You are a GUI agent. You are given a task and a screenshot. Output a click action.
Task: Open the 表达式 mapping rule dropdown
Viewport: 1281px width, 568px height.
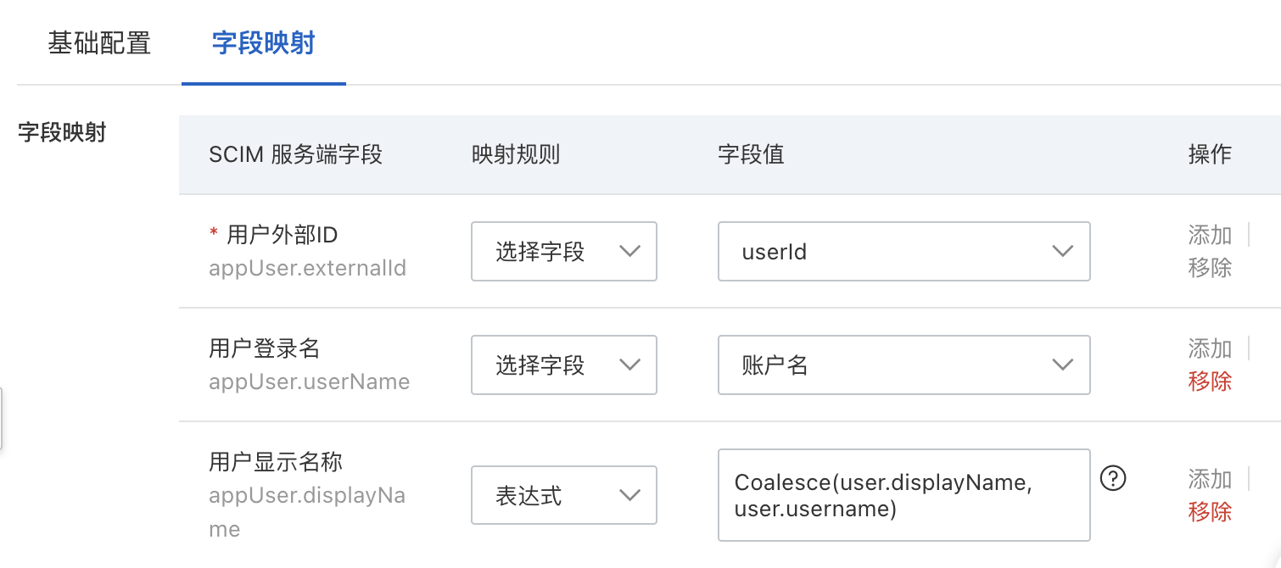click(x=564, y=496)
